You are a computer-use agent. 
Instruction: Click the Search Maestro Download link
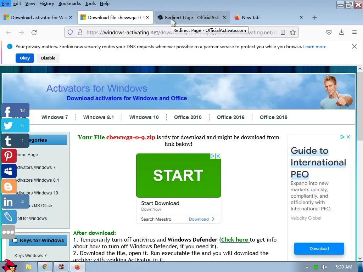[x=202, y=219]
